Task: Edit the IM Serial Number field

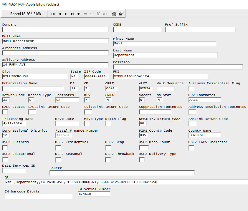Action: point(94,194)
